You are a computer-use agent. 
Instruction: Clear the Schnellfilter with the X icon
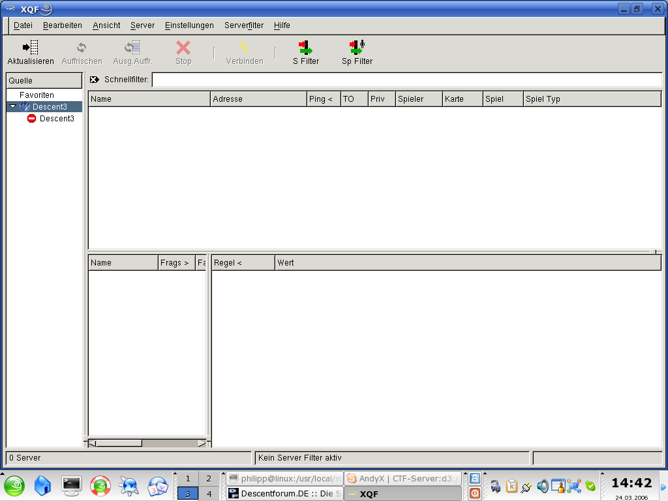95,80
